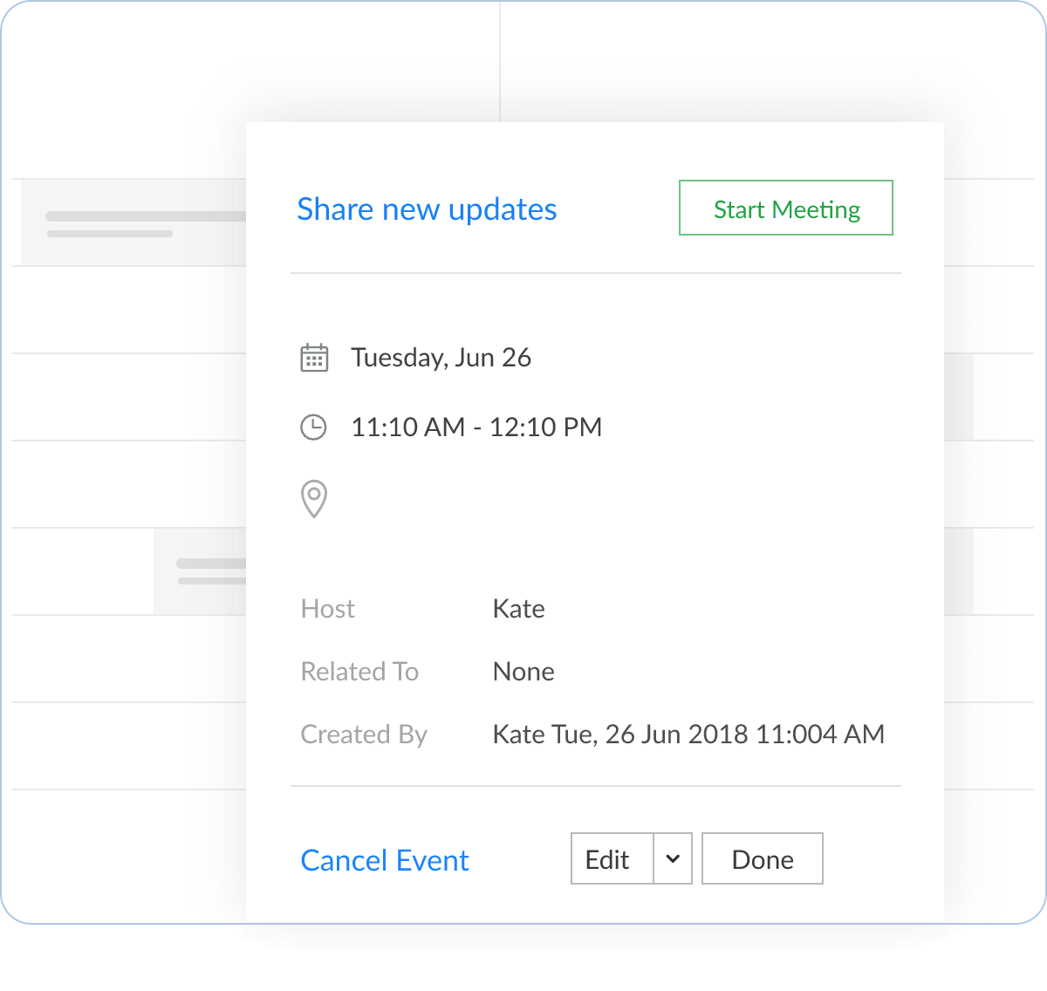The image size is (1047, 991).
Task: Select the Related To value None
Action: click(523, 672)
